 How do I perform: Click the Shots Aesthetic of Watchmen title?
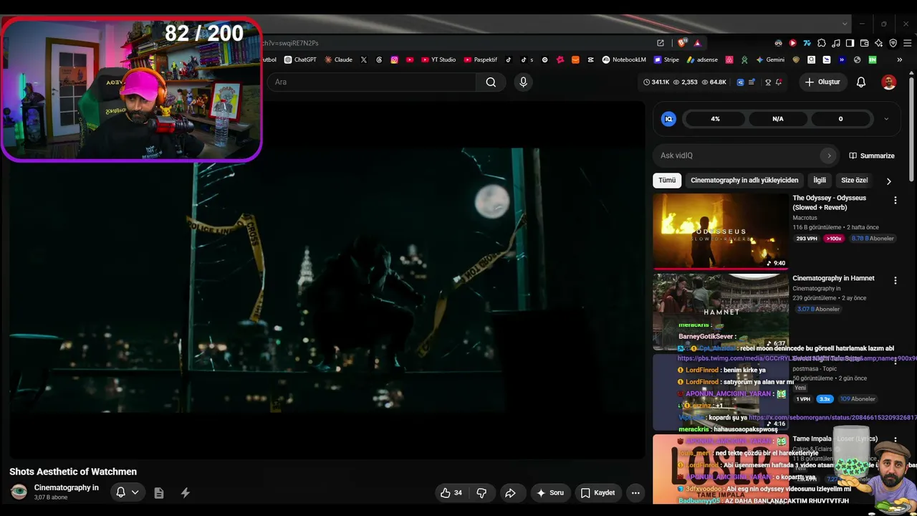point(73,472)
